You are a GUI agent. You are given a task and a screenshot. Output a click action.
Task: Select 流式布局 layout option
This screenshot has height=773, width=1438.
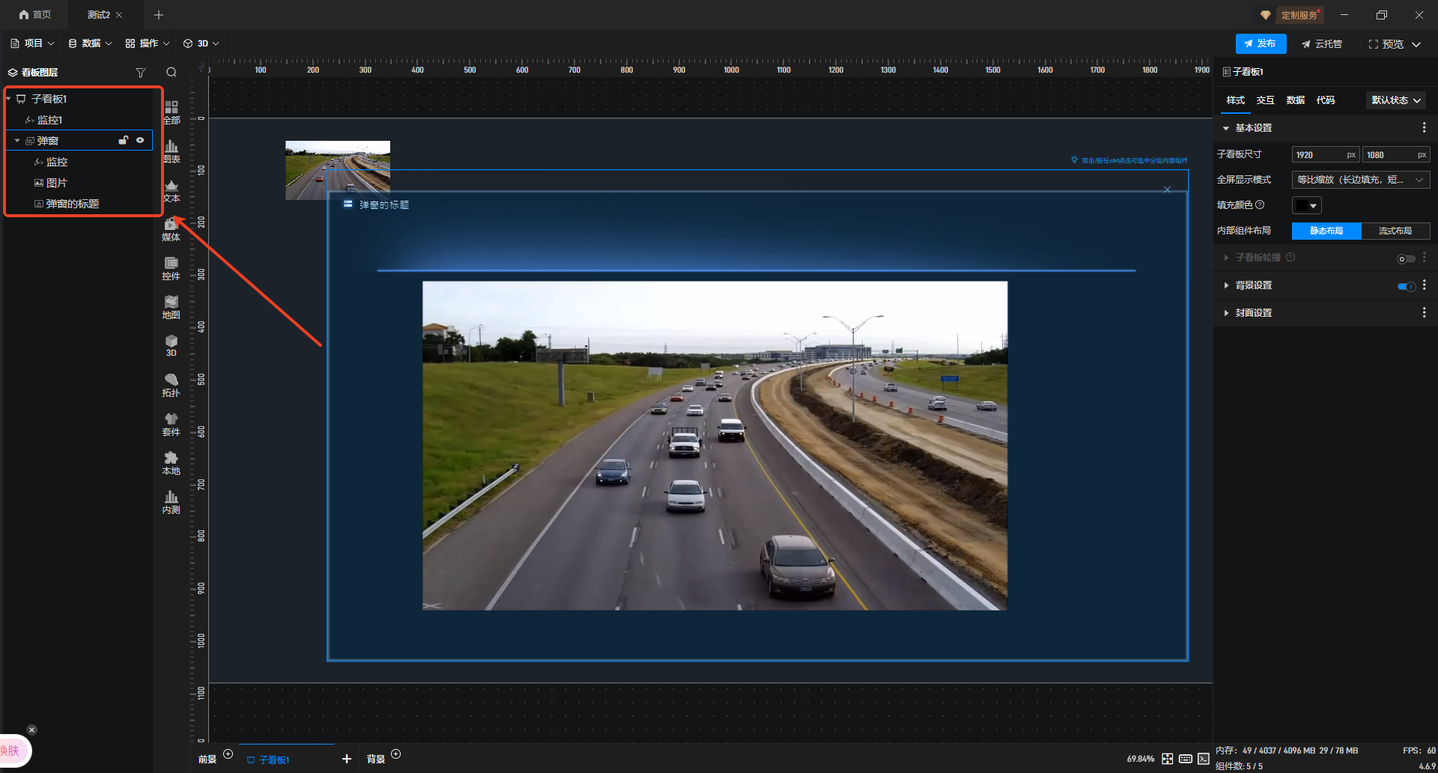point(1395,231)
